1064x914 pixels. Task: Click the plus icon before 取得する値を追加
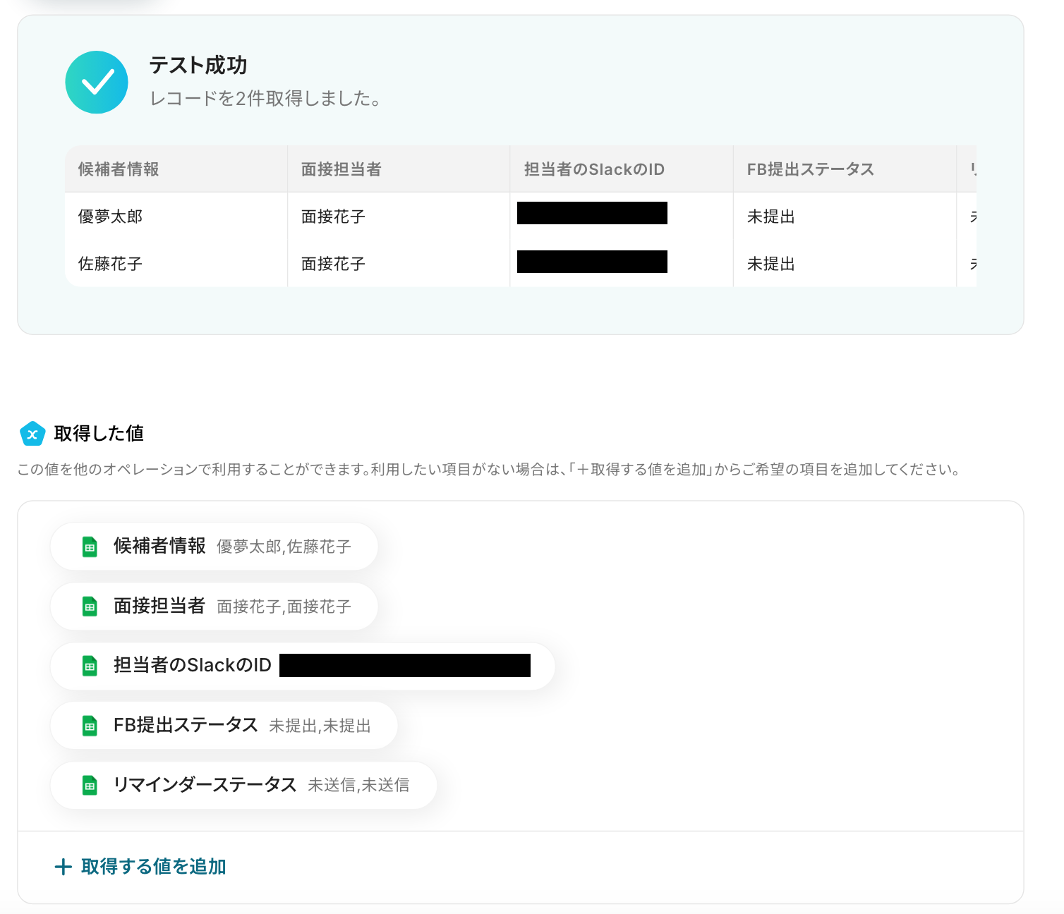click(x=64, y=867)
